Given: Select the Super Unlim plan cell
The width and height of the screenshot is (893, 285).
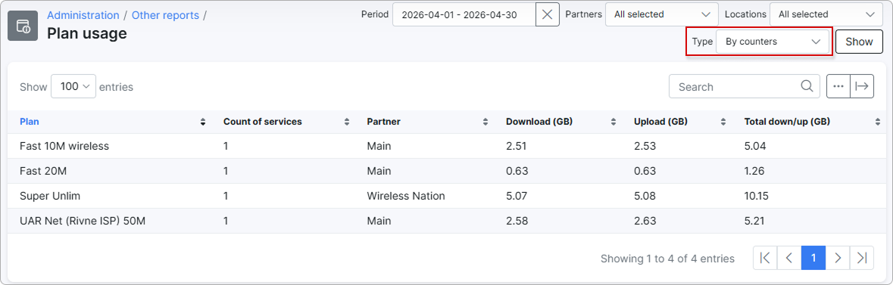Looking at the screenshot, I should [x=49, y=196].
